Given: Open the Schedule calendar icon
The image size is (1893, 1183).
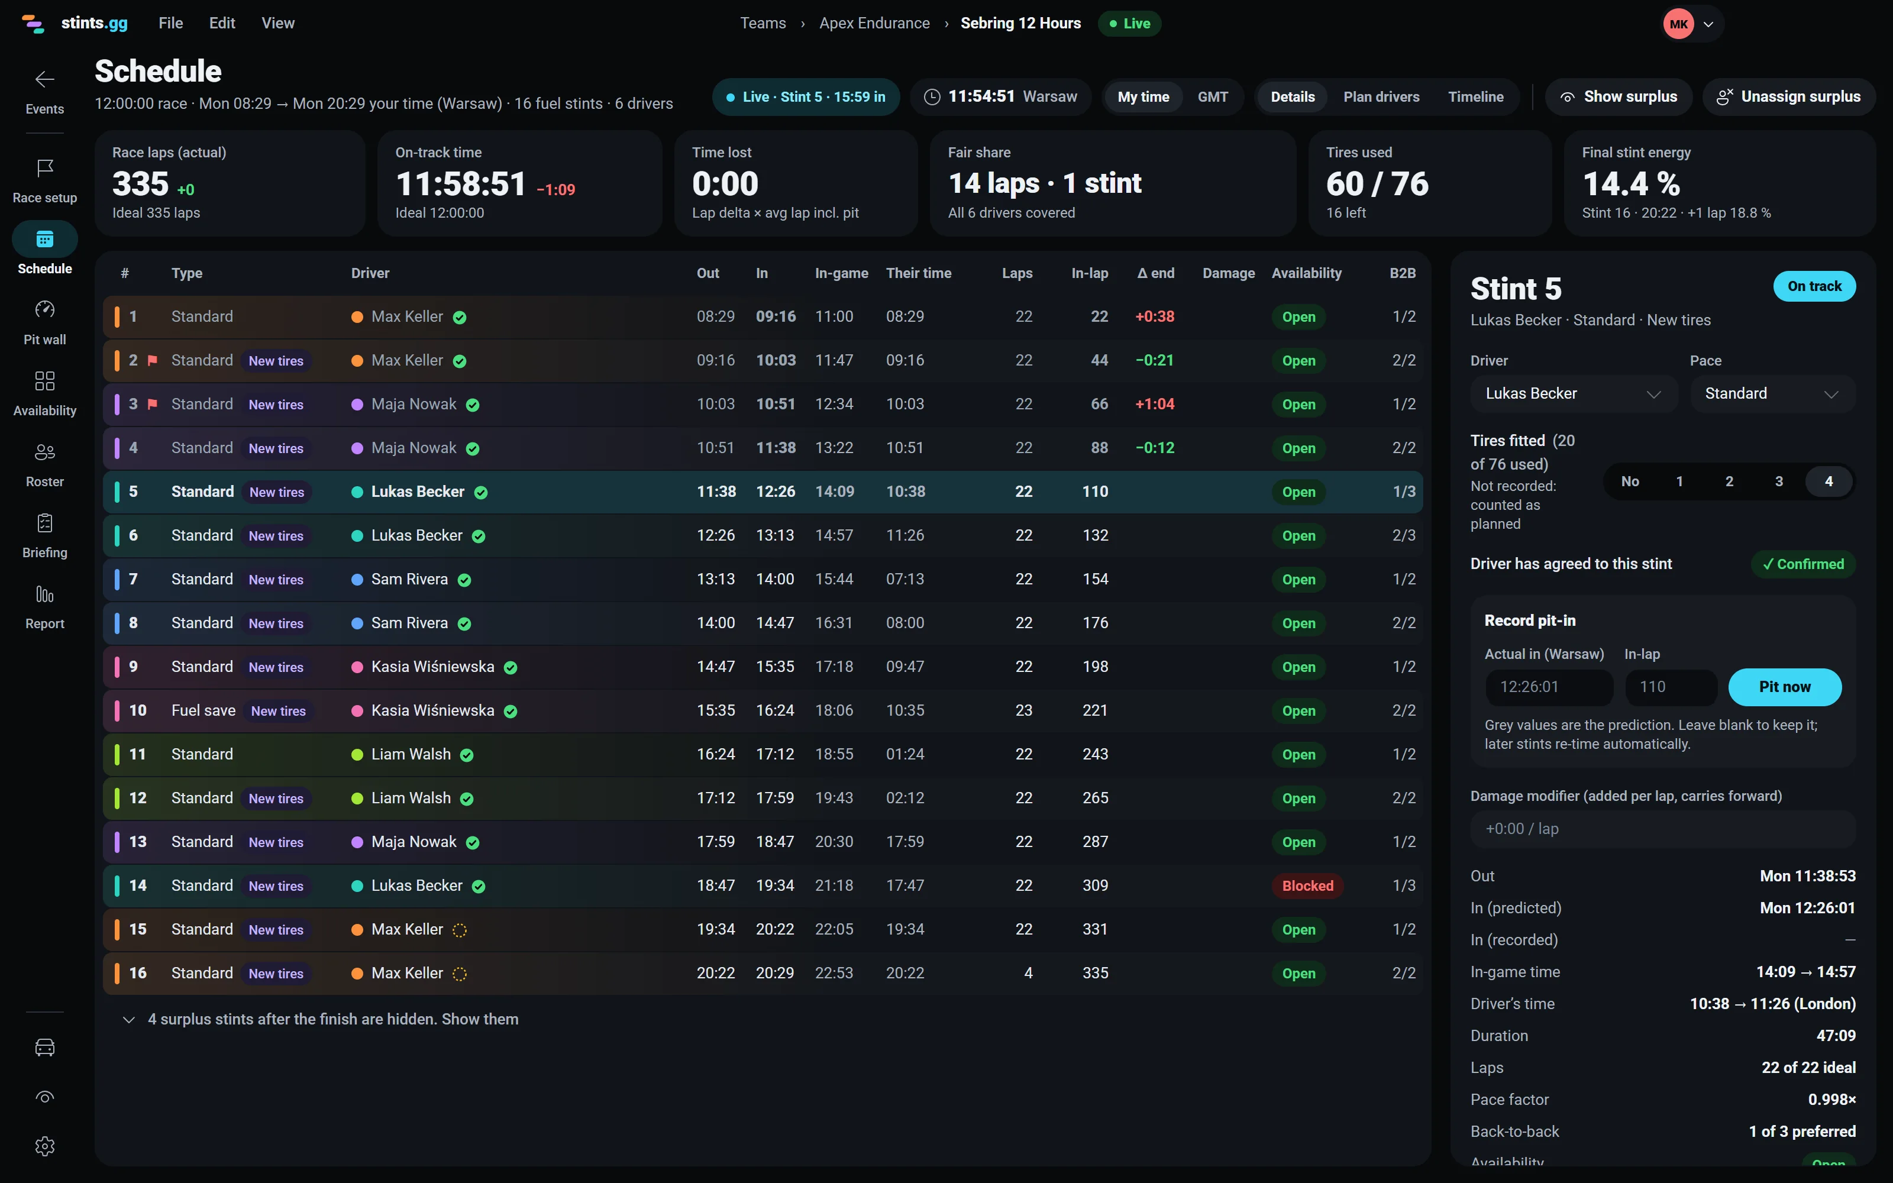Looking at the screenshot, I should click(x=44, y=238).
